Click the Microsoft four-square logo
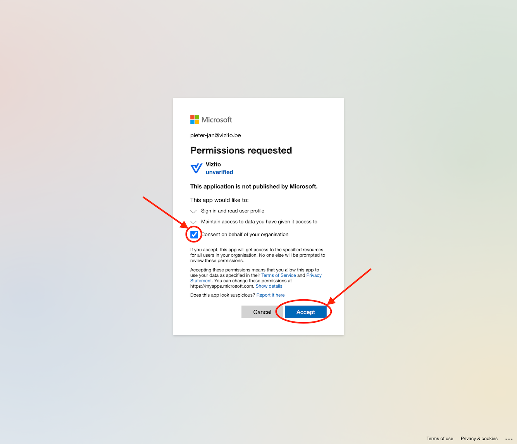The width and height of the screenshot is (517, 444). click(195, 119)
